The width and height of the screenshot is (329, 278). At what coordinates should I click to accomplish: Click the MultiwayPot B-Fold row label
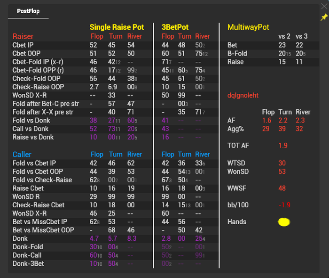tap(237, 53)
